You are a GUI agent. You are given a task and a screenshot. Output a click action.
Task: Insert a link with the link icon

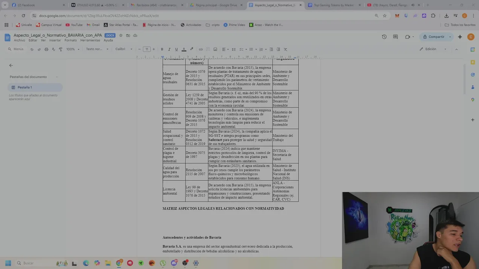[201, 49]
